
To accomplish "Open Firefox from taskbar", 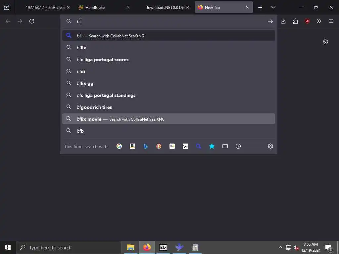I will [x=147, y=247].
